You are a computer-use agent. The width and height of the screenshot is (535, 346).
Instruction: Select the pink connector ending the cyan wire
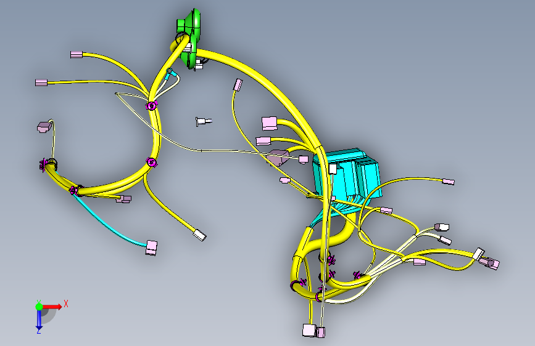click(152, 247)
